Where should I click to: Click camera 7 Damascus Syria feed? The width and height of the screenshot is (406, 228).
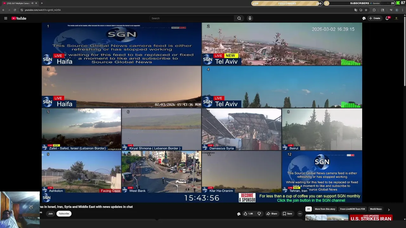click(241, 130)
